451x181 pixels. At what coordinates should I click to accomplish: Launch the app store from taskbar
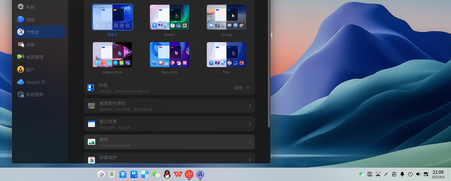tap(123, 174)
